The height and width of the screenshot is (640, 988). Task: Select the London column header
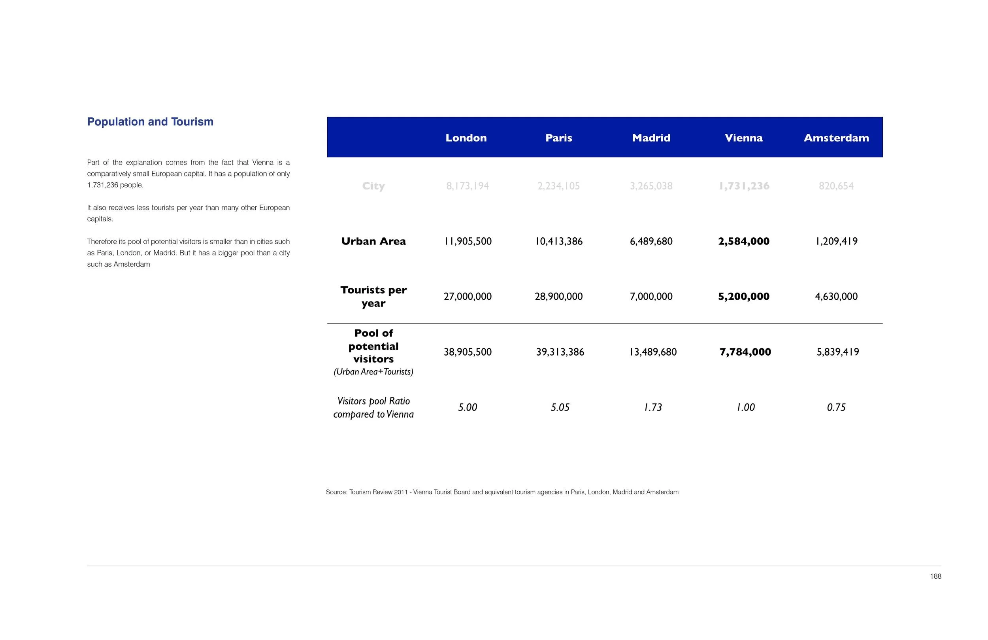click(466, 138)
